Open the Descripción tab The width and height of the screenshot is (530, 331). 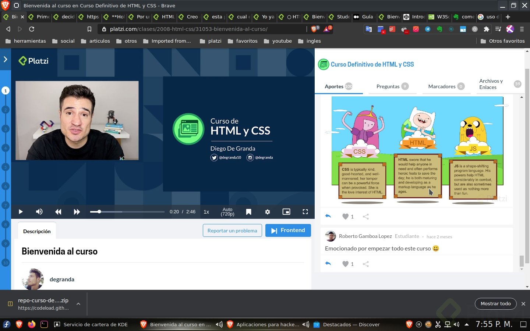[x=37, y=231]
